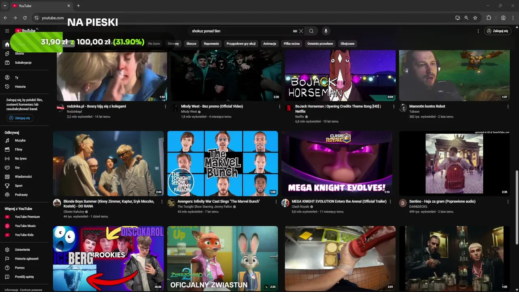
Task: Open options for Mammon kontra Robot video
Action: pyautogui.click(x=508, y=107)
